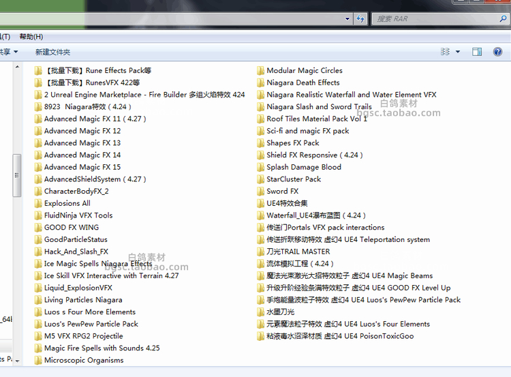This screenshot has width=511, height=377.
Task: Select 'Advanced Magic FX 12' folder name
Action: tap(82, 131)
